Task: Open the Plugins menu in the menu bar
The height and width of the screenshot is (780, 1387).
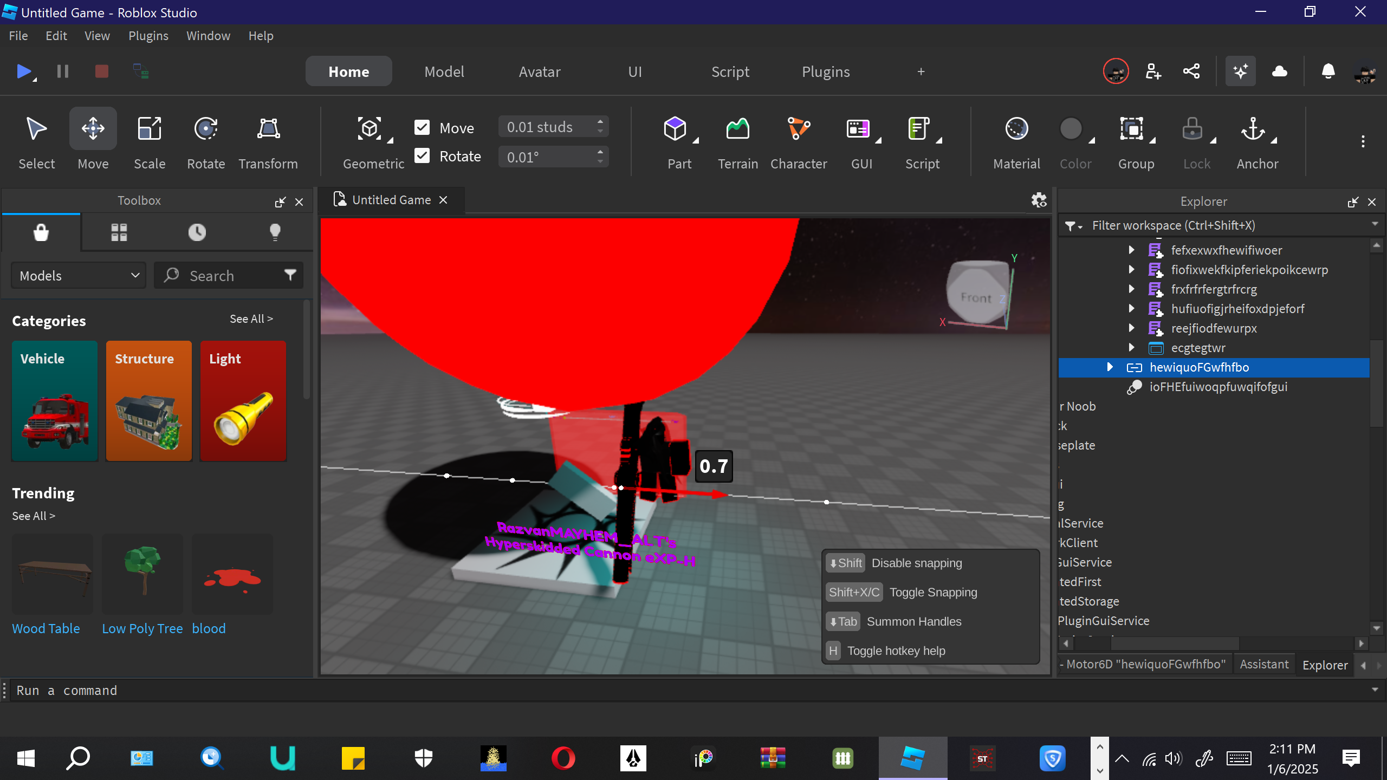Action: (x=148, y=36)
